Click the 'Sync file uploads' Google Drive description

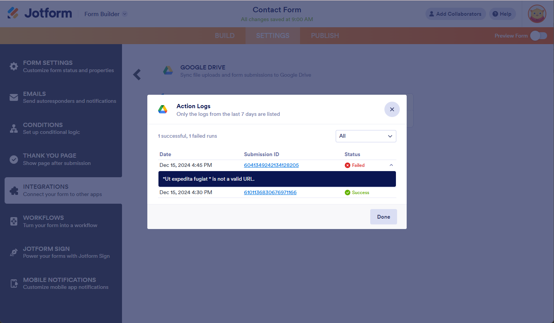(246, 75)
